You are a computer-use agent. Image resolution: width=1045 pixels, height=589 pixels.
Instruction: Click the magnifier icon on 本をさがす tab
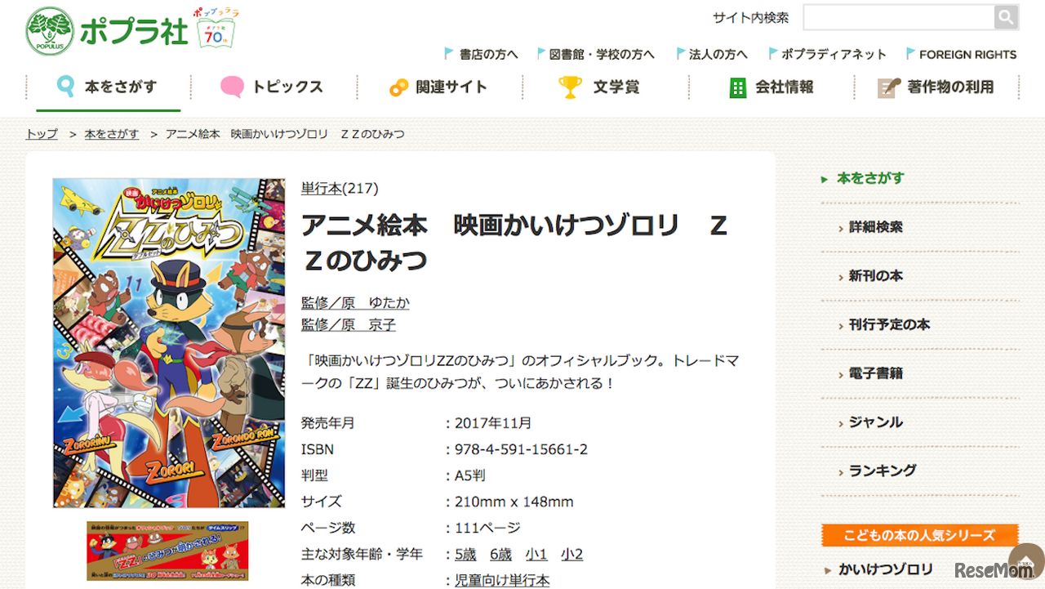pyautogui.click(x=66, y=86)
